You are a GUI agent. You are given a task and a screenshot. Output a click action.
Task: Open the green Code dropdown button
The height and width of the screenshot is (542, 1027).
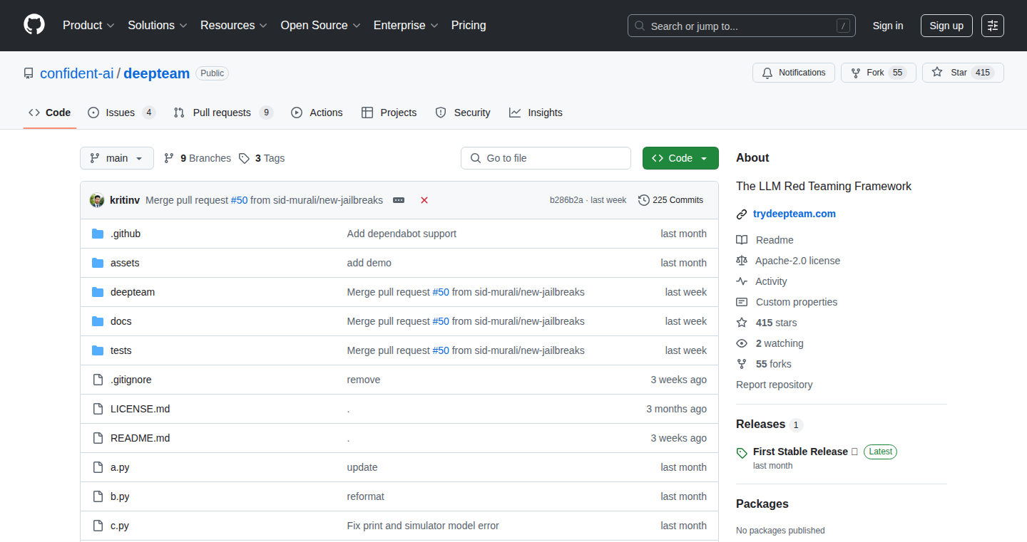680,158
